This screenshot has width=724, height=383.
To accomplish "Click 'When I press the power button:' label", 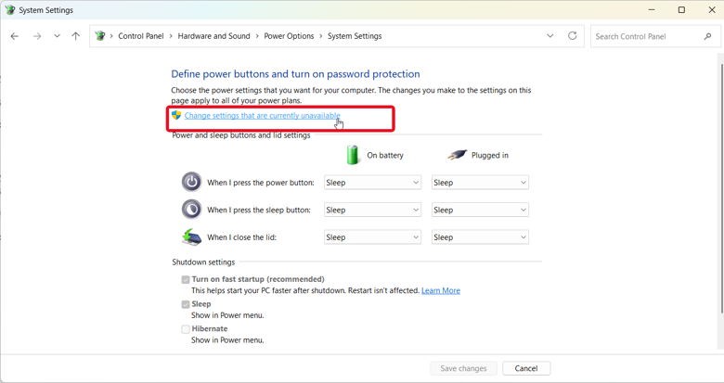I will [x=261, y=183].
